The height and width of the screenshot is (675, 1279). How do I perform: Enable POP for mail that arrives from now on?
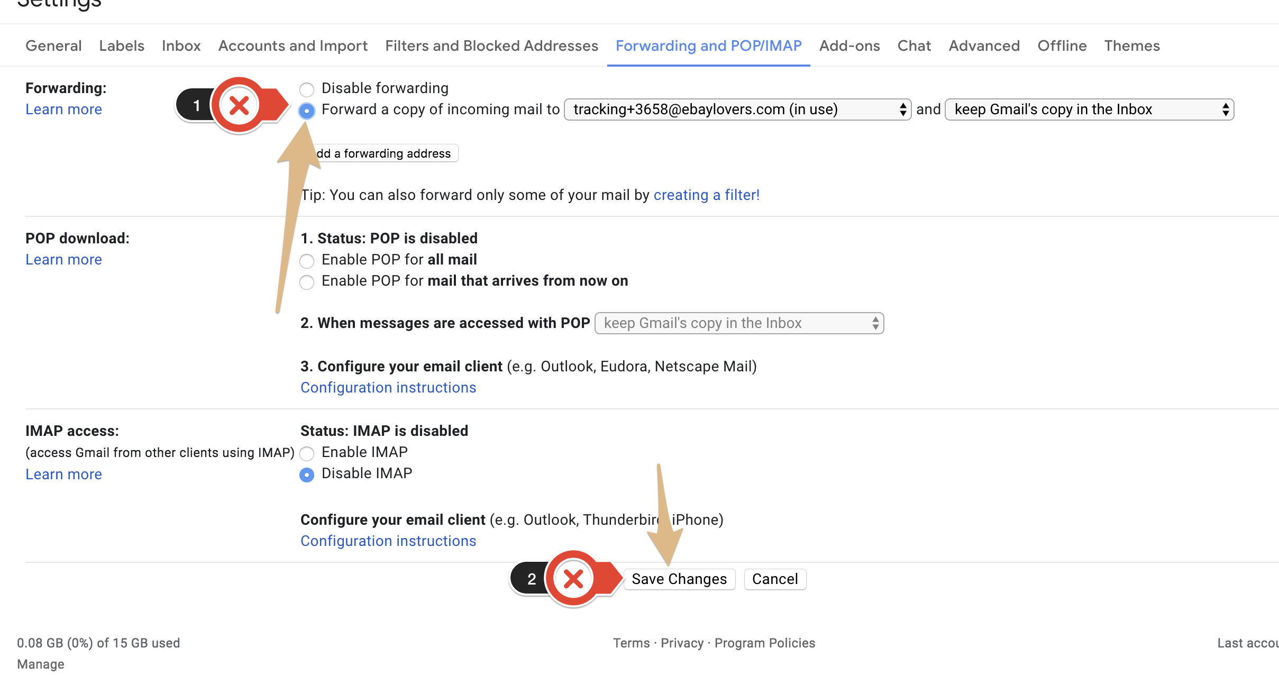(307, 282)
